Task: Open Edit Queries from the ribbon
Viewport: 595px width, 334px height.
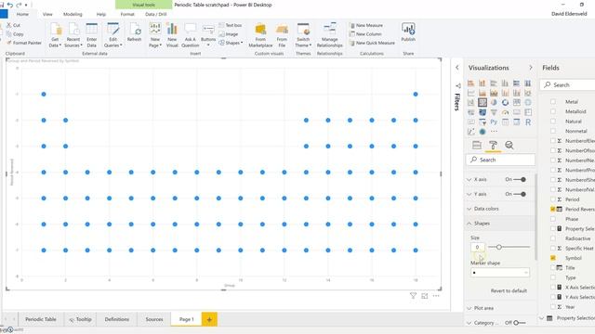Action: coord(113,35)
